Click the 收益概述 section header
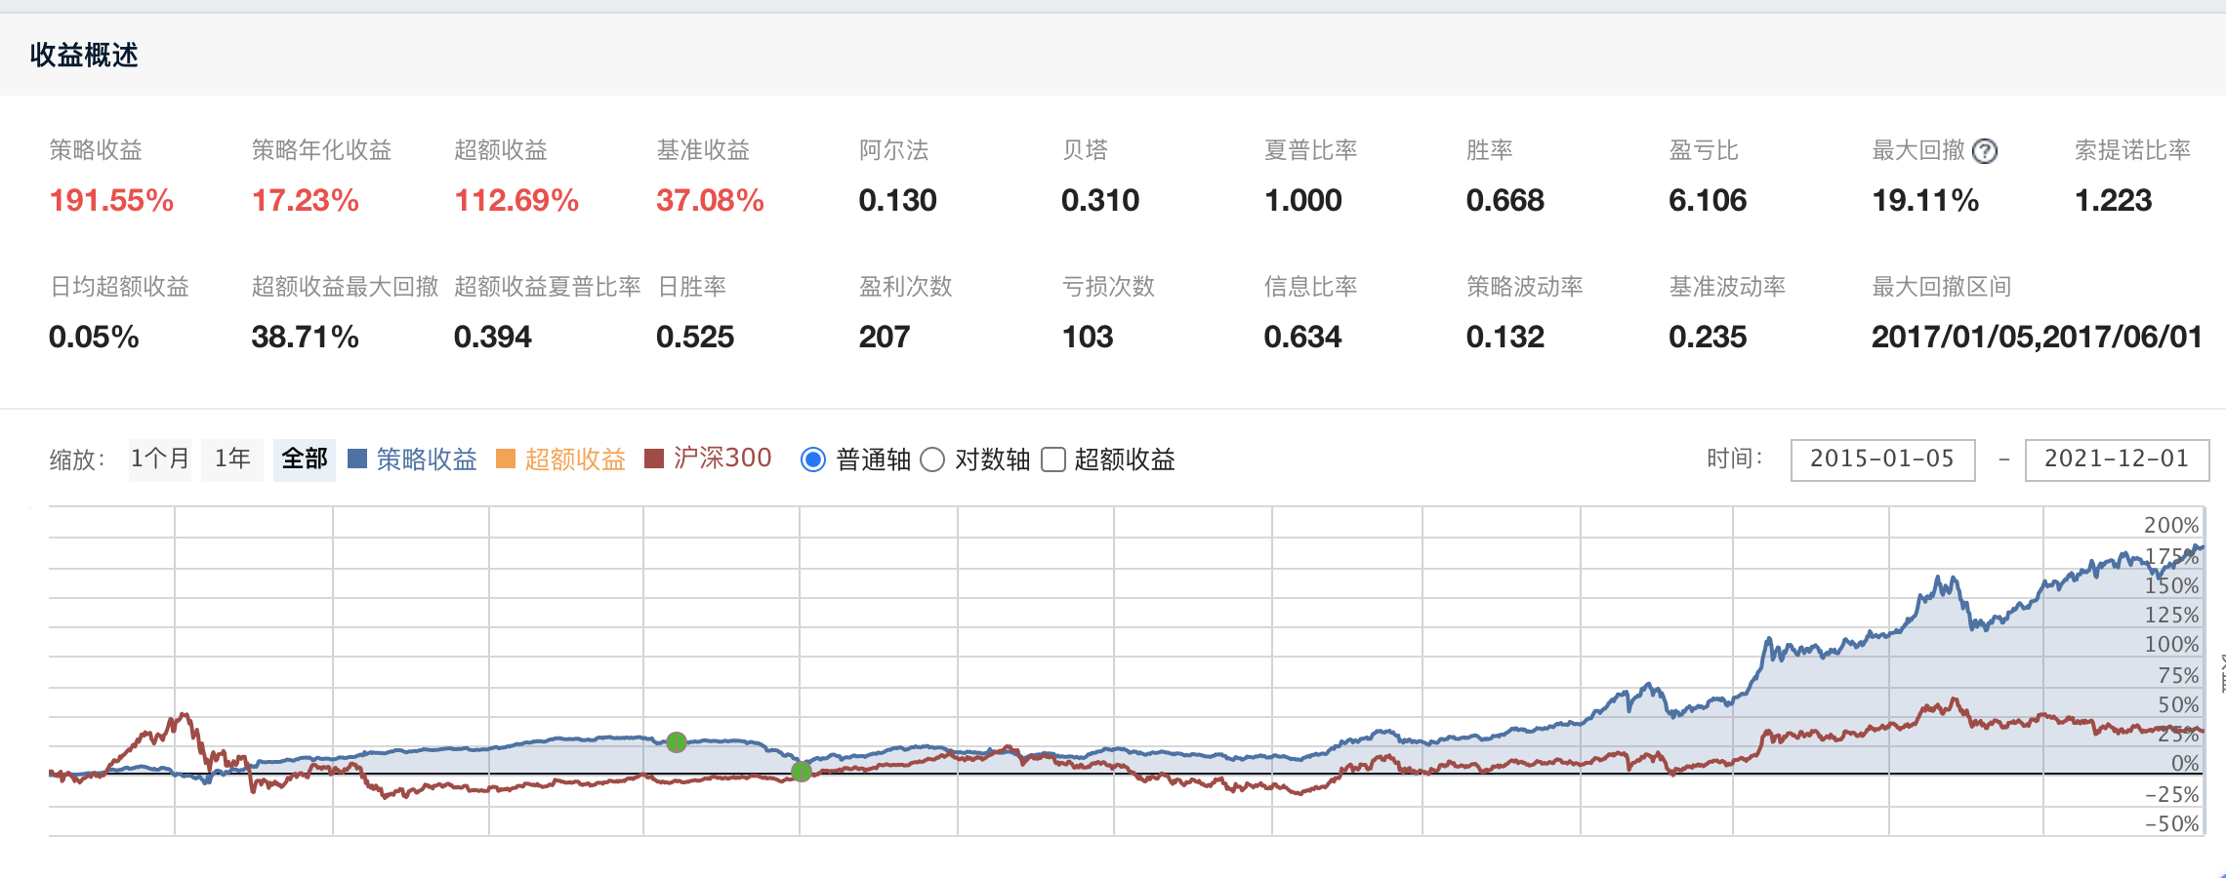Screen dimensions: 2226x878 (x=84, y=56)
